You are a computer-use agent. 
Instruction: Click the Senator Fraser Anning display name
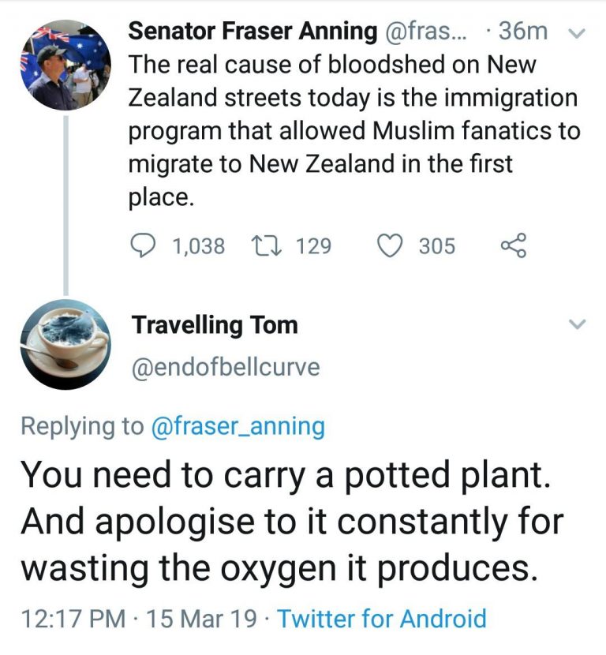coord(252,31)
